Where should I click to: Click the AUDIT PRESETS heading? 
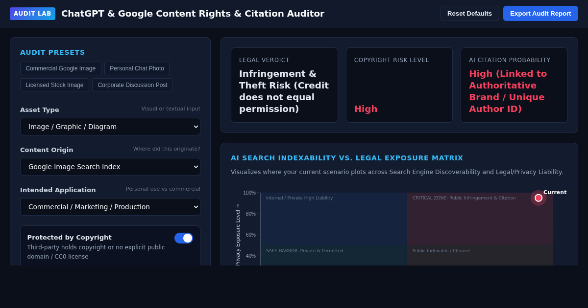click(x=52, y=52)
